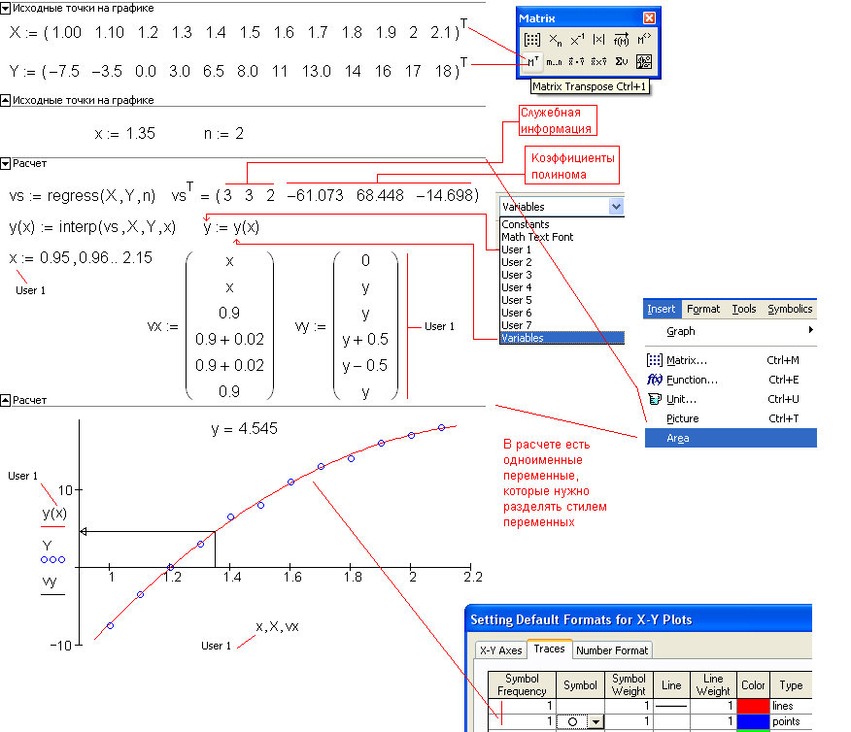Screen dimensions: 851x732
Task: Click the Matrix Transpose Mᵀ icon
Action: coord(532,61)
